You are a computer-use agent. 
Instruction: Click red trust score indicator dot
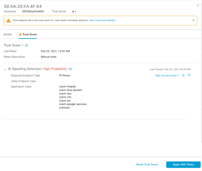point(73,12)
